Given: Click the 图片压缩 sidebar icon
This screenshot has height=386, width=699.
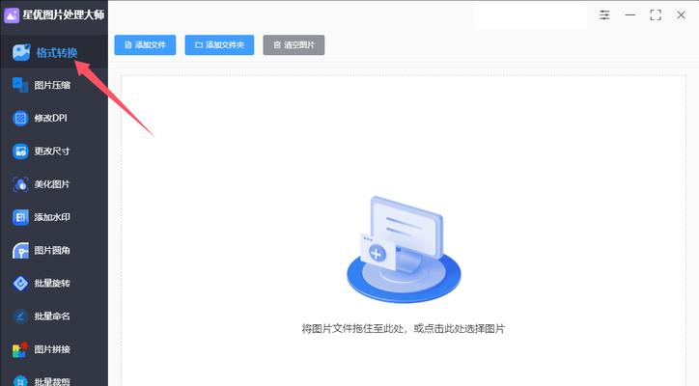Looking at the screenshot, I should (x=20, y=85).
